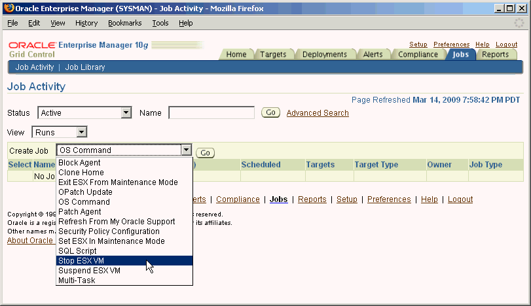Open the About Oracle link
The image size is (531, 306).
pos(30,241)
